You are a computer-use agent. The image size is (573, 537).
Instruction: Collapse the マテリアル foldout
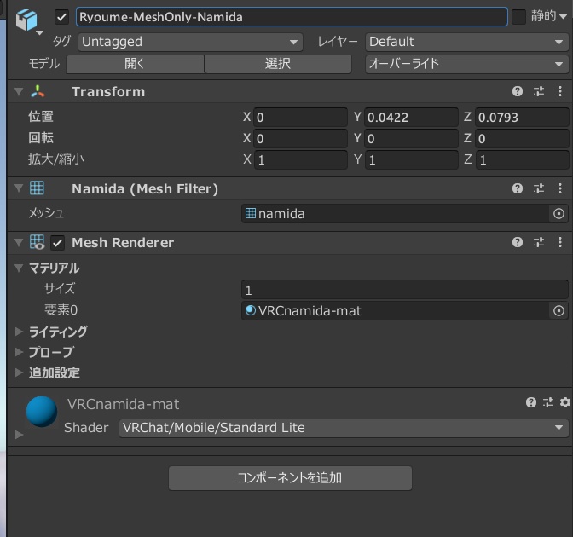(19, 268)
